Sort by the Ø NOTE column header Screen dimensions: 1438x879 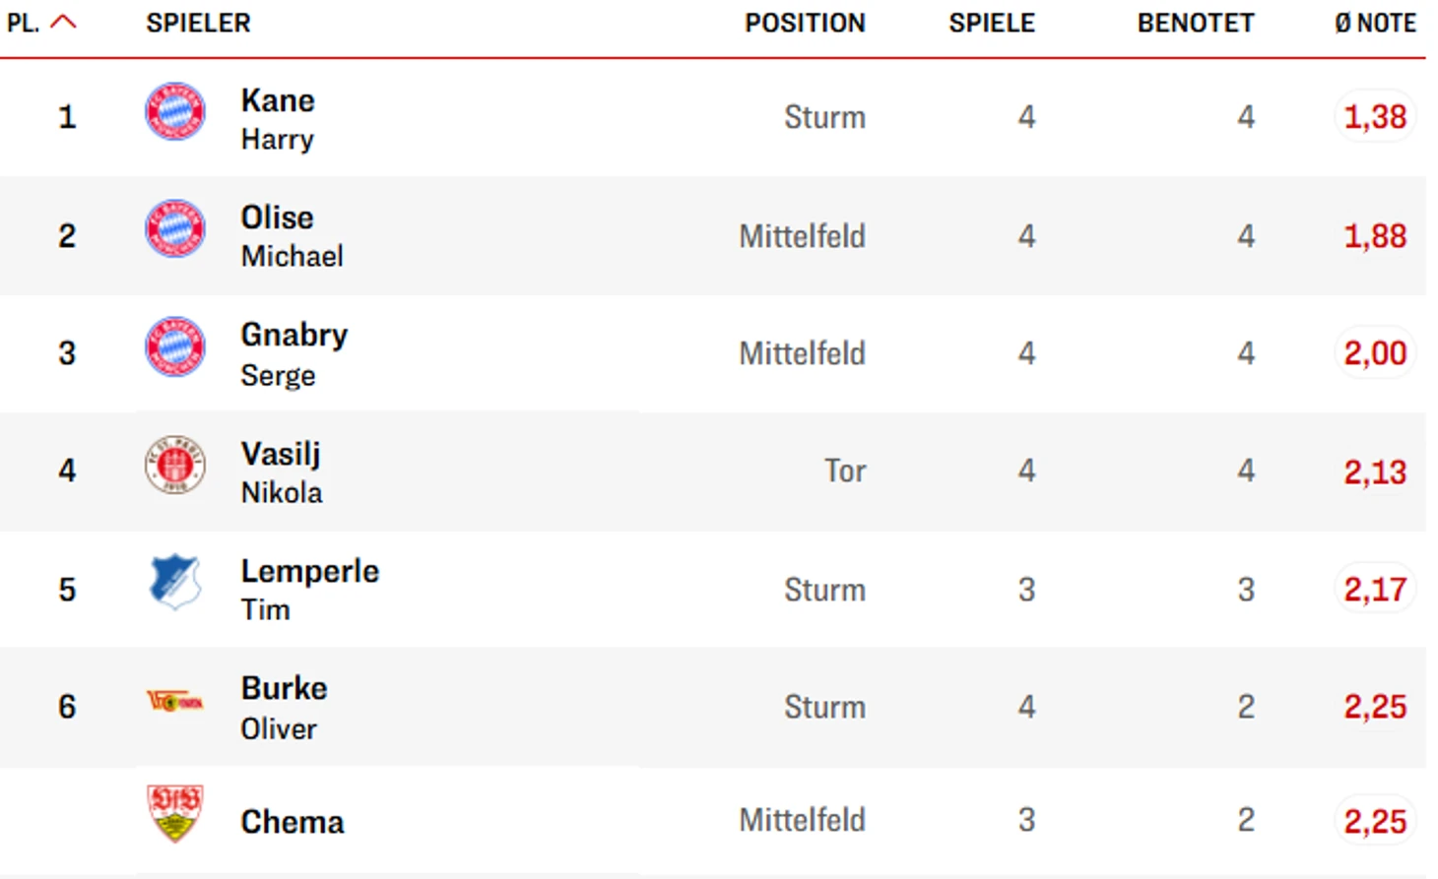tap(1375, 23)
